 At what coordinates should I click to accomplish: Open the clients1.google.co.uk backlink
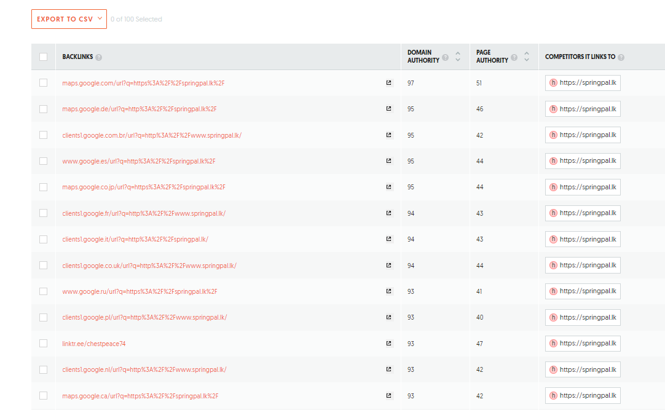coord(149,266)
